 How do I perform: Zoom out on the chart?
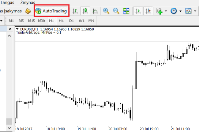coord(116,11)
